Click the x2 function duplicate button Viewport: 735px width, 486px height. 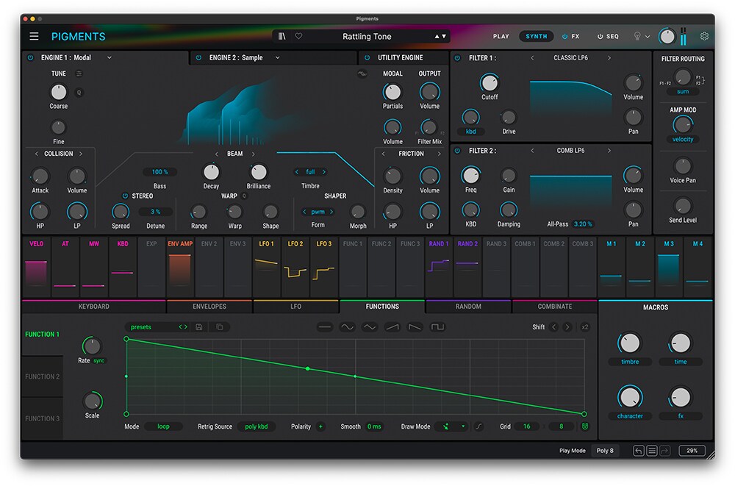click(584, 327)
